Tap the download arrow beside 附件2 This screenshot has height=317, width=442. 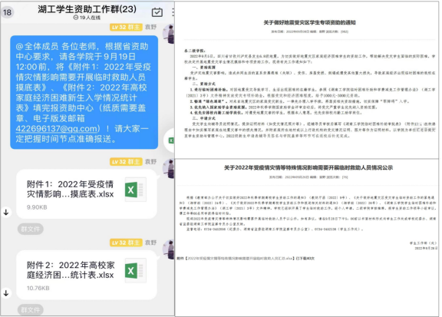click(x=6, y=293)
